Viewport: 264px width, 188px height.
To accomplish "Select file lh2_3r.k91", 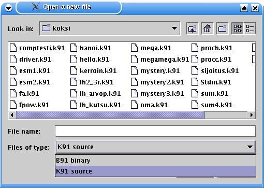I will 92,82.
